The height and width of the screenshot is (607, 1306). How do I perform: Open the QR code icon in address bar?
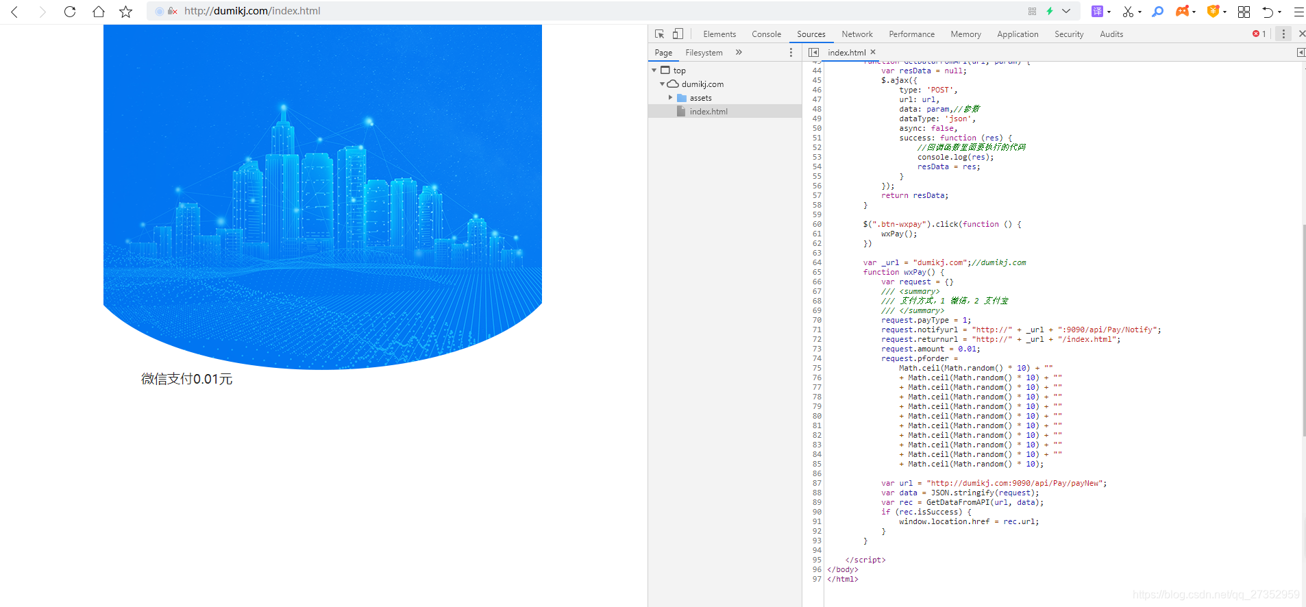tap(1032, 11)
